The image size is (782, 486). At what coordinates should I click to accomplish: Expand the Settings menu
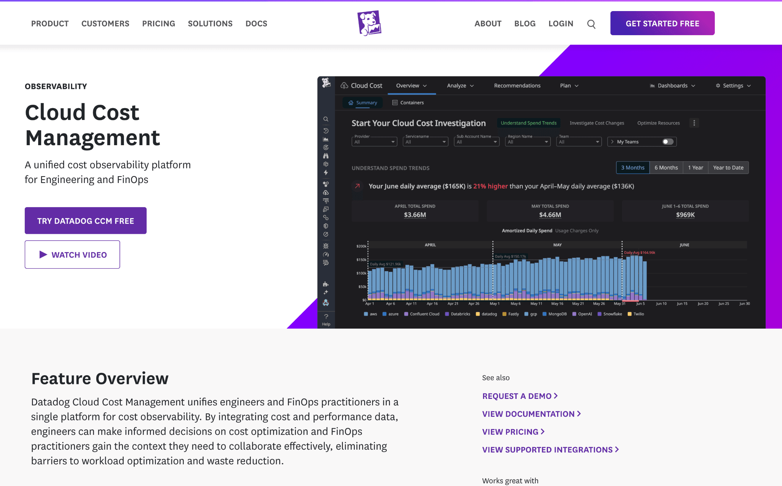[x=733, y=86]
